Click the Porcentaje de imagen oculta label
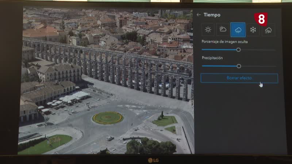This screenshot has width=292, height=164. [x=224, y=42]
